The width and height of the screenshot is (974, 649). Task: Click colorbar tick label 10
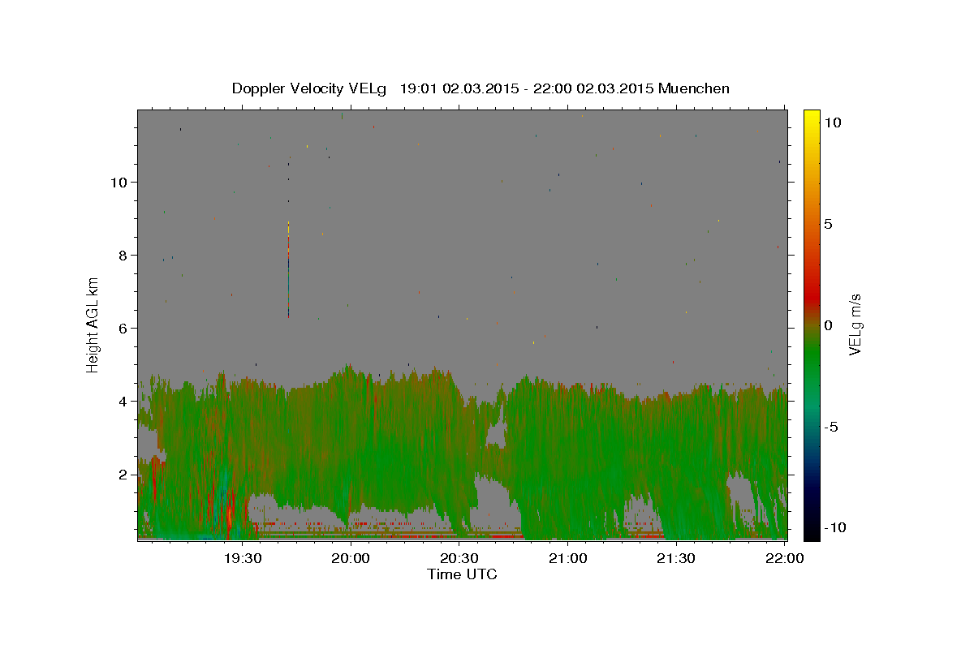pos(832,122)
